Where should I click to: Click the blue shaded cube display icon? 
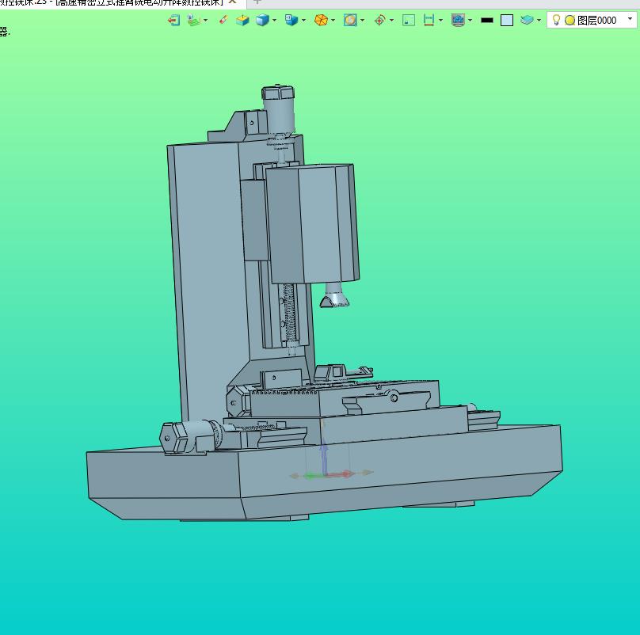[261, 20]
